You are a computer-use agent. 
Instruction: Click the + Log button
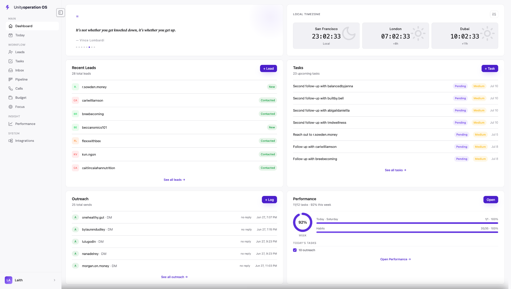click(x=269, y=200)
